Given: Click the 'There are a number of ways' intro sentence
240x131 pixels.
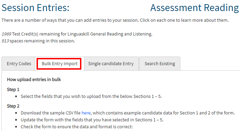Looking at the screenshot, I should (x=115, y=20).
